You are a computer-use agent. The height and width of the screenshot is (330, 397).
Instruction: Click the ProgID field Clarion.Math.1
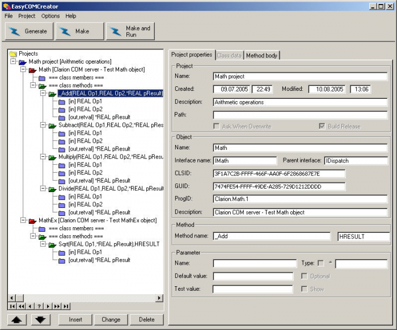click(x=300, y=199)
